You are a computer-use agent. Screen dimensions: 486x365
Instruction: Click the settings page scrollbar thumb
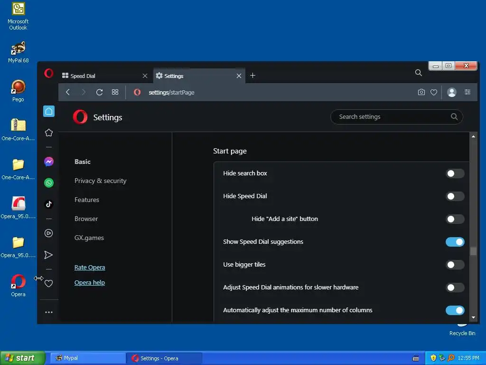[473, 251]
